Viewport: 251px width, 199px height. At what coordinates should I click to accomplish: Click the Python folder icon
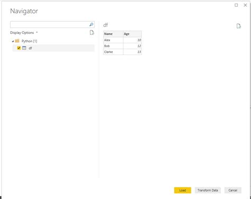(17, 41)
